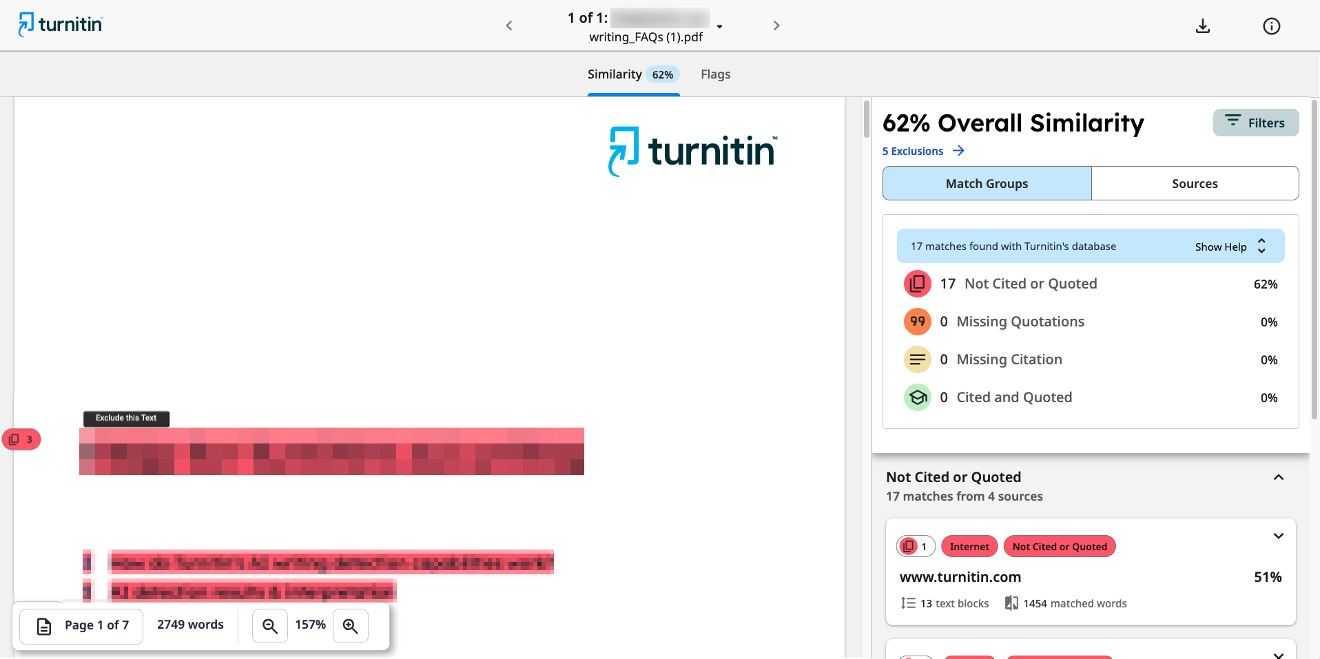The image size is (1320, 659).
Task: Click the zoom out magnifier icon
Action: pyautogui.click(x=270, y=626)
